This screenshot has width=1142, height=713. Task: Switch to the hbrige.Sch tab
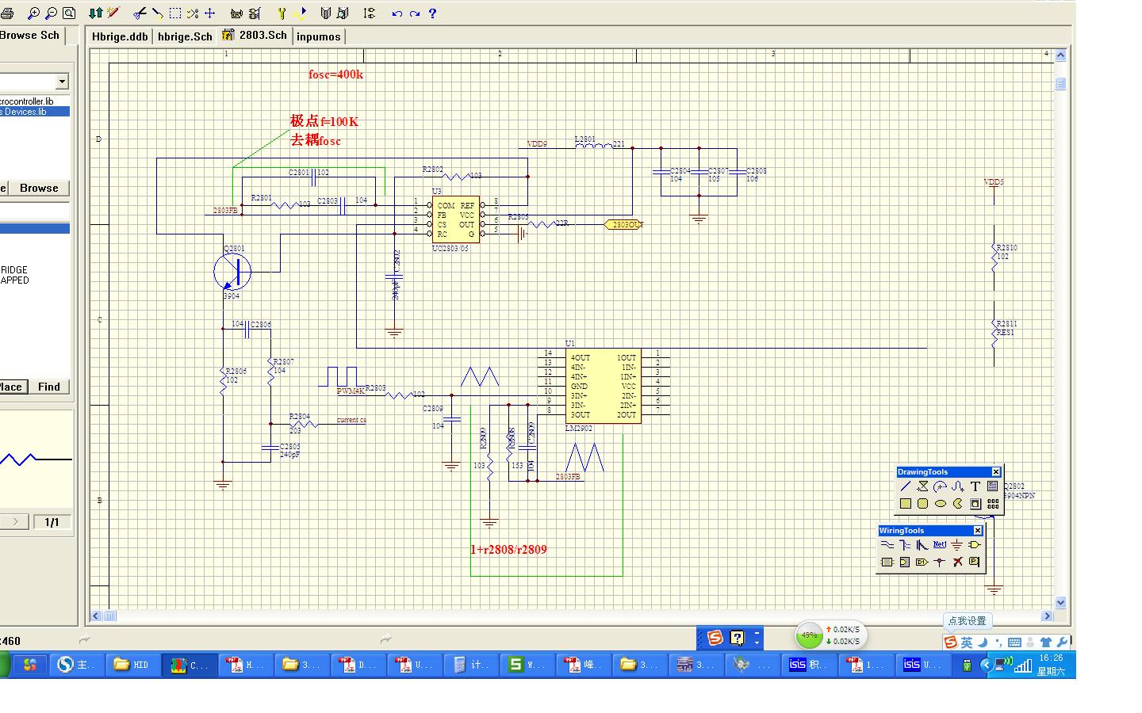coord(185,36)
